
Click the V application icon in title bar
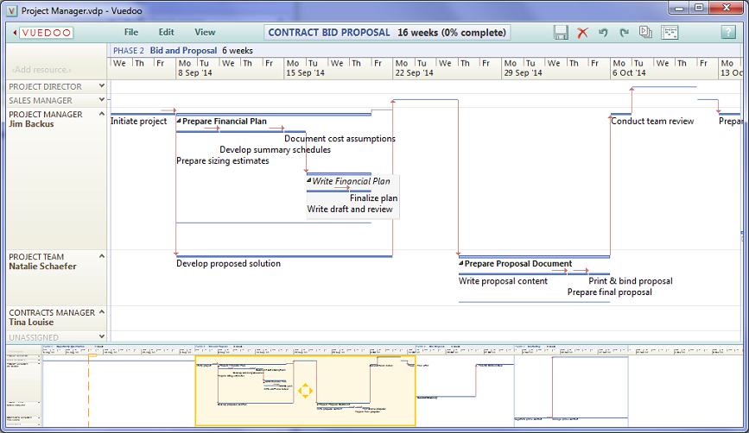pyautogui.click(x=12, y=10)
